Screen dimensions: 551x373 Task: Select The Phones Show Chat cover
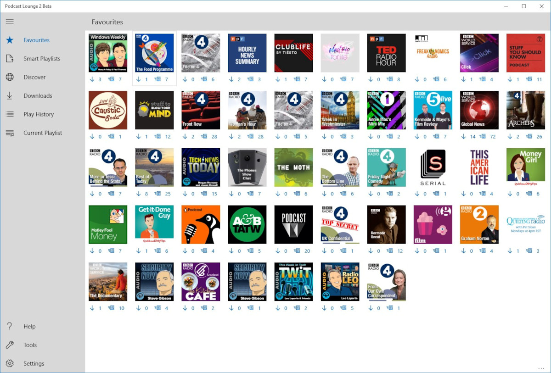[x=247, y=167]
